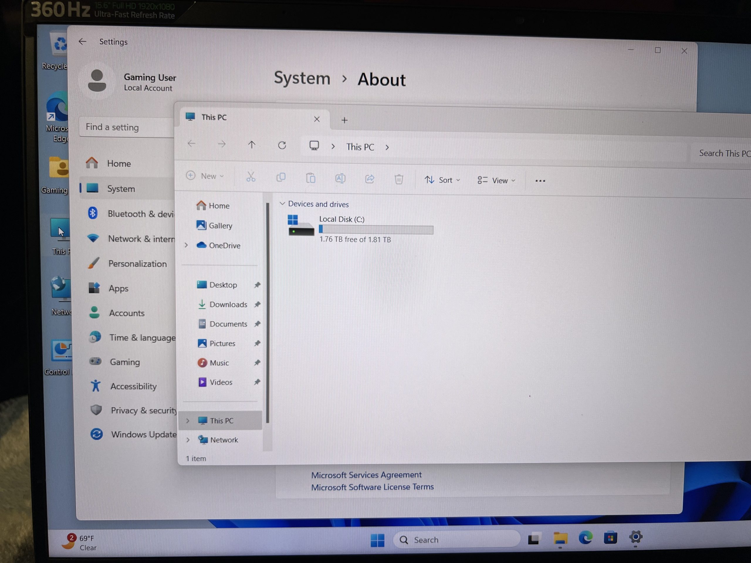Click This PC in the address bar path
751x563 pixels.
coord(360,147)
